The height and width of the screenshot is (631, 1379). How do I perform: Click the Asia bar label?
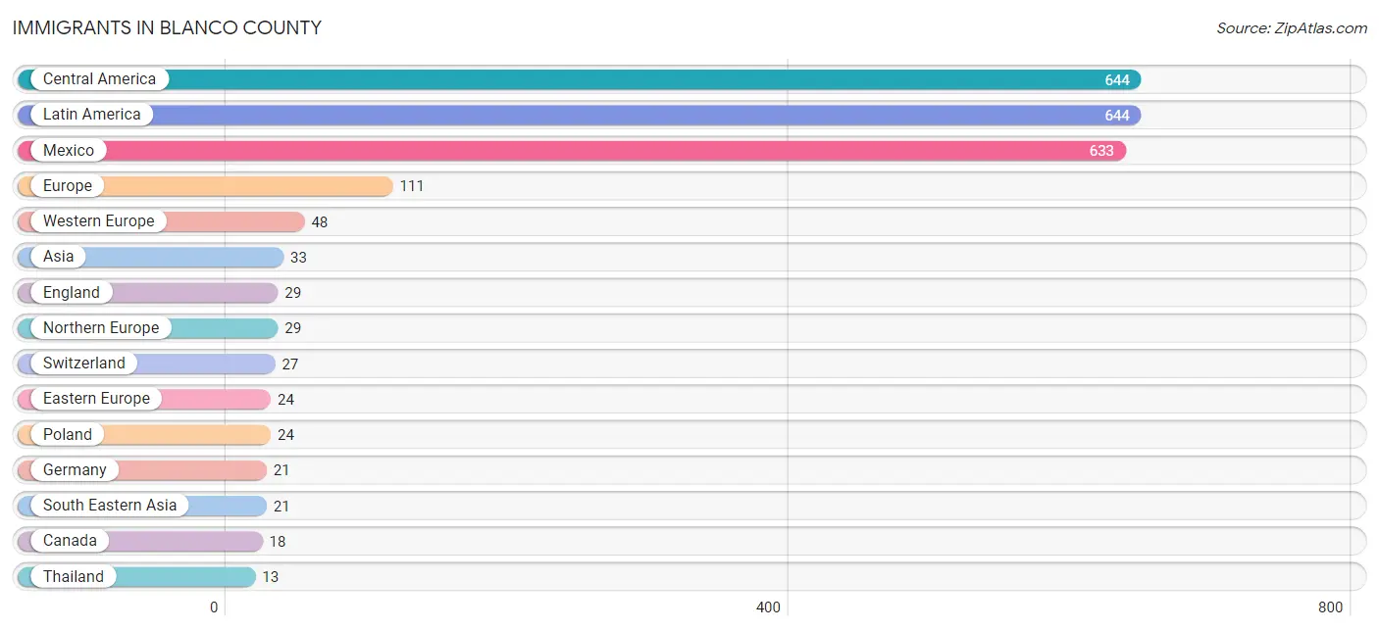click(x=59, y=257)
